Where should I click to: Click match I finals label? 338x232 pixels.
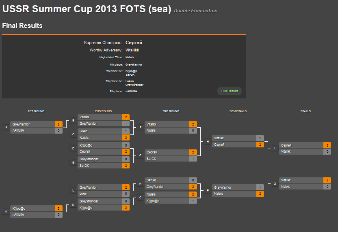(x=275, y=149)
